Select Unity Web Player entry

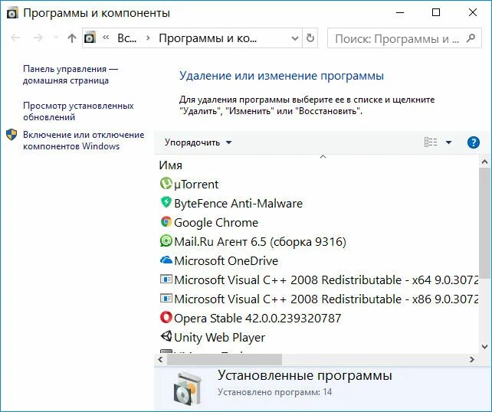click(x=219, y=338)
